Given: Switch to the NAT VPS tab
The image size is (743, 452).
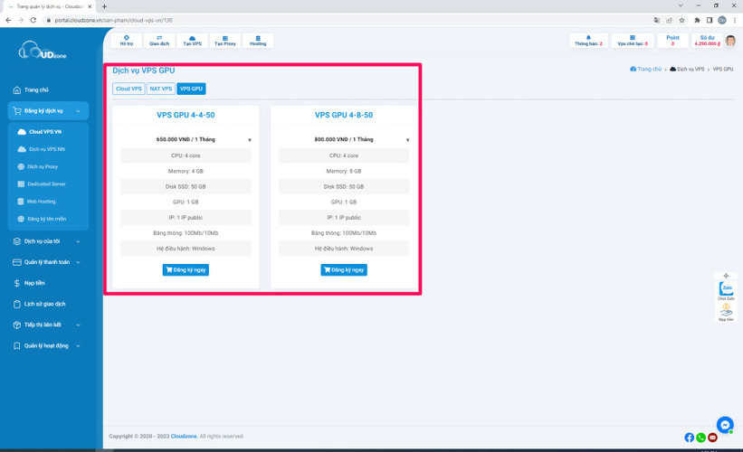Looking at the screenshot, I should [x=160, y=89].
